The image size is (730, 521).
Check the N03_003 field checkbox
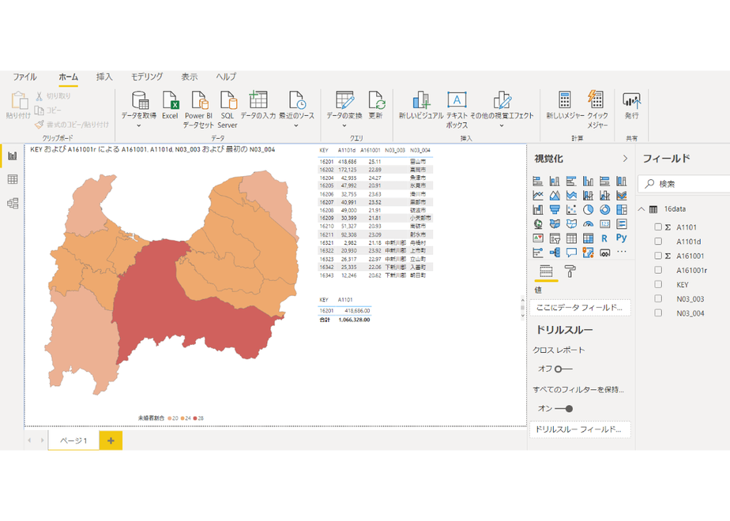click(658, 298)
